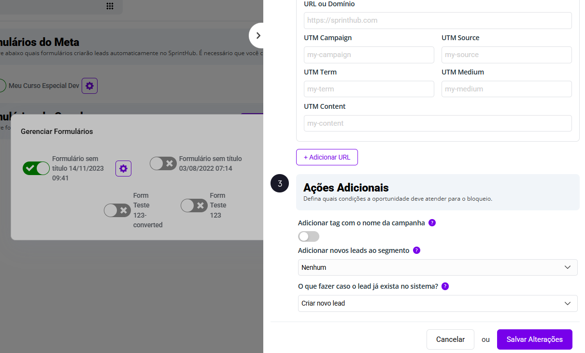Screen dimensions: 585x353
Task: Select the UTM Source text box
Action: [x=506, y=55]
